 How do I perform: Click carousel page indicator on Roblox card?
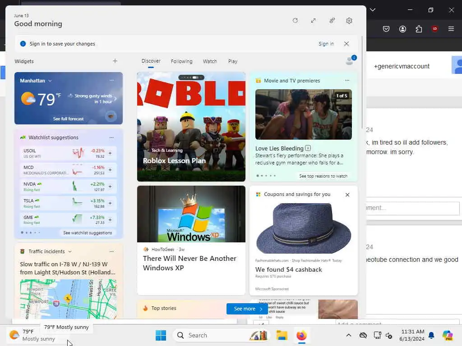coord(191,77)
